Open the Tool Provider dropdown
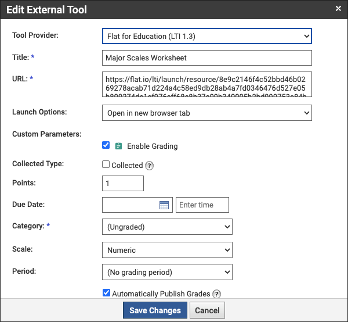The image size is (348, 322). coord(207,36)
